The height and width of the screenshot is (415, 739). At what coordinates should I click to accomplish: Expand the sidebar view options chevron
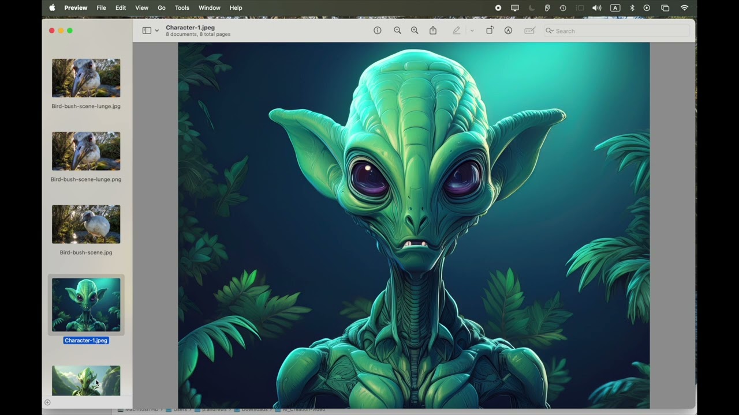156,31
